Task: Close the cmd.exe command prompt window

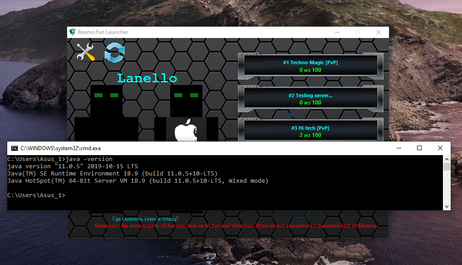Action: click(440, 148)
